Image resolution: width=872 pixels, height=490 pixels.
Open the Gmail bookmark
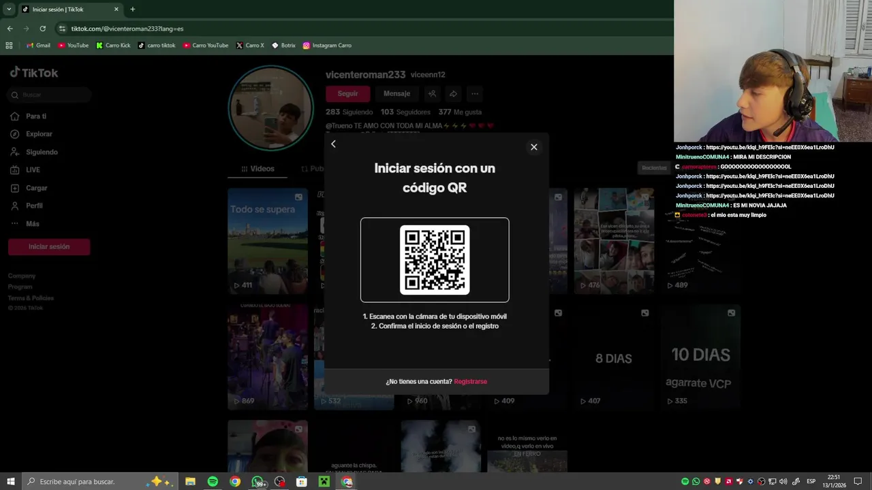[x=38, y=46]
